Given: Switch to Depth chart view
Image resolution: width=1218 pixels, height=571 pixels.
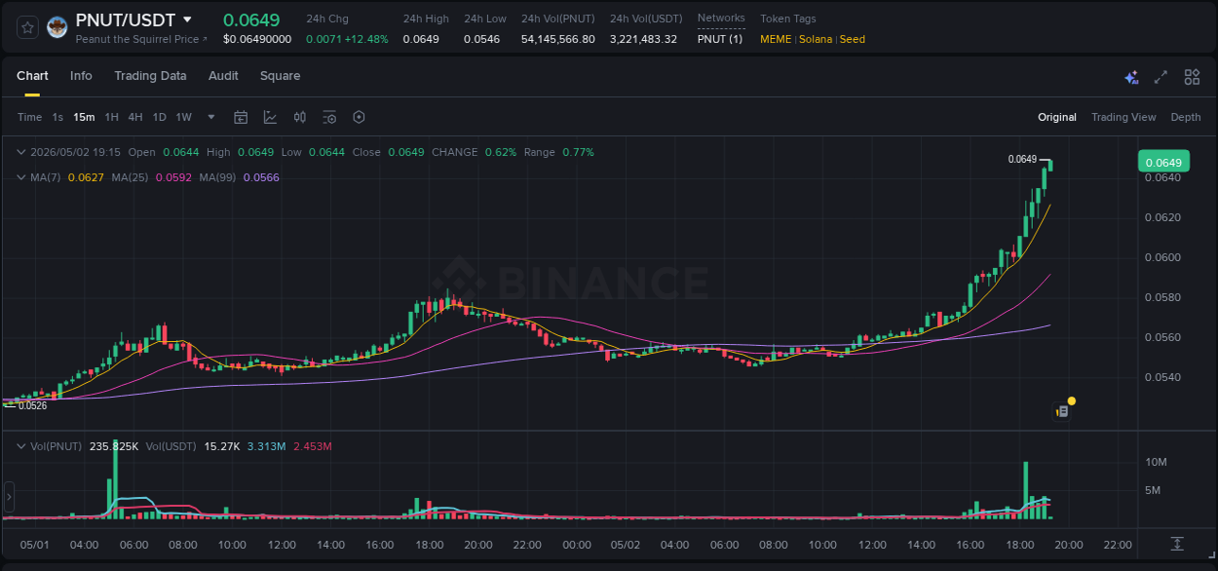Looking at the screenshot, I should click(x=1186, y=117).
